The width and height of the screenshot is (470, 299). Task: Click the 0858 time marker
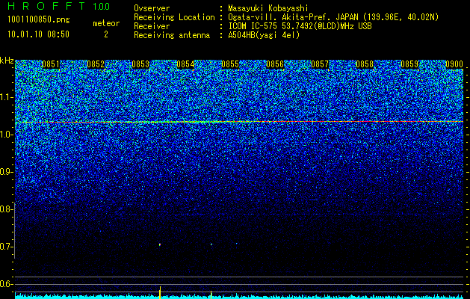click(x=365, y=64)
